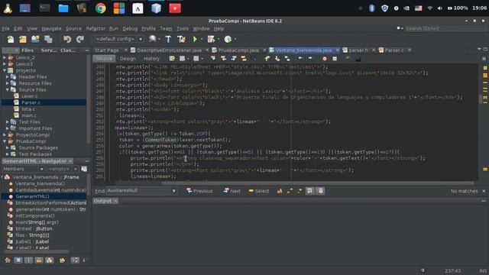Click the stop macro recording icon

[x=335, y=59]
